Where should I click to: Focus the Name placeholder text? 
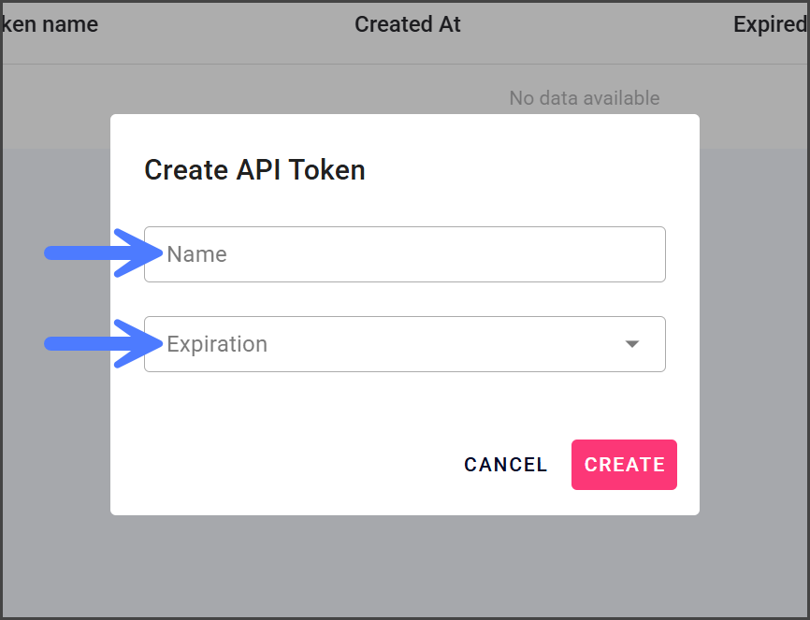(197, 254)
